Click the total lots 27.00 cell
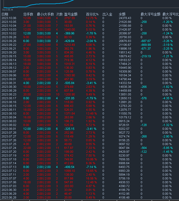 coord(27,45)
